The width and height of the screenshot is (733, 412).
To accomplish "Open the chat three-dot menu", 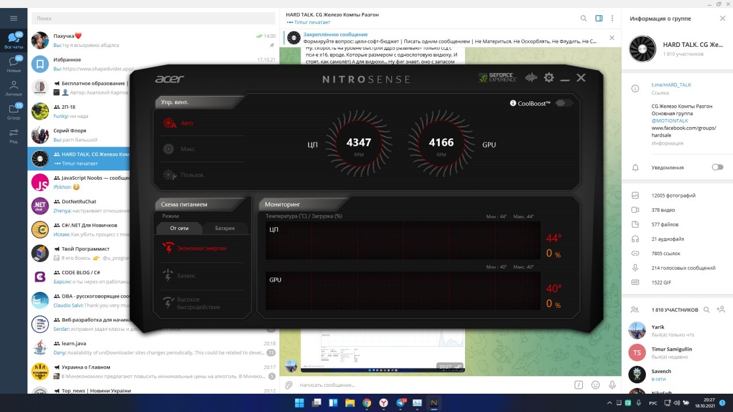I will 612,18.
